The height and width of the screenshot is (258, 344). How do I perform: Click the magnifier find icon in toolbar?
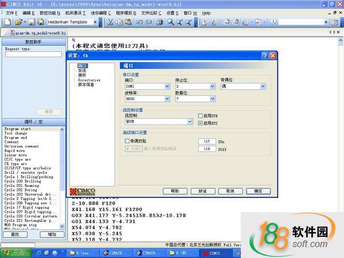tap(170, 22)
